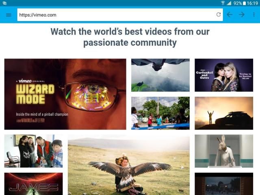
Task: Open the rabbit-headed figure video
Action: 224,151
